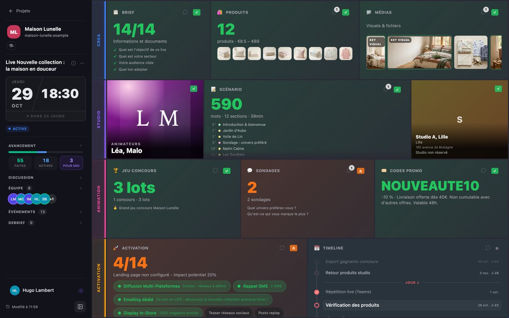Toggle the green check on the Scénario card
Image resolution: width=509 pixels, height=318 pixels.
click(x=397, y=89)
